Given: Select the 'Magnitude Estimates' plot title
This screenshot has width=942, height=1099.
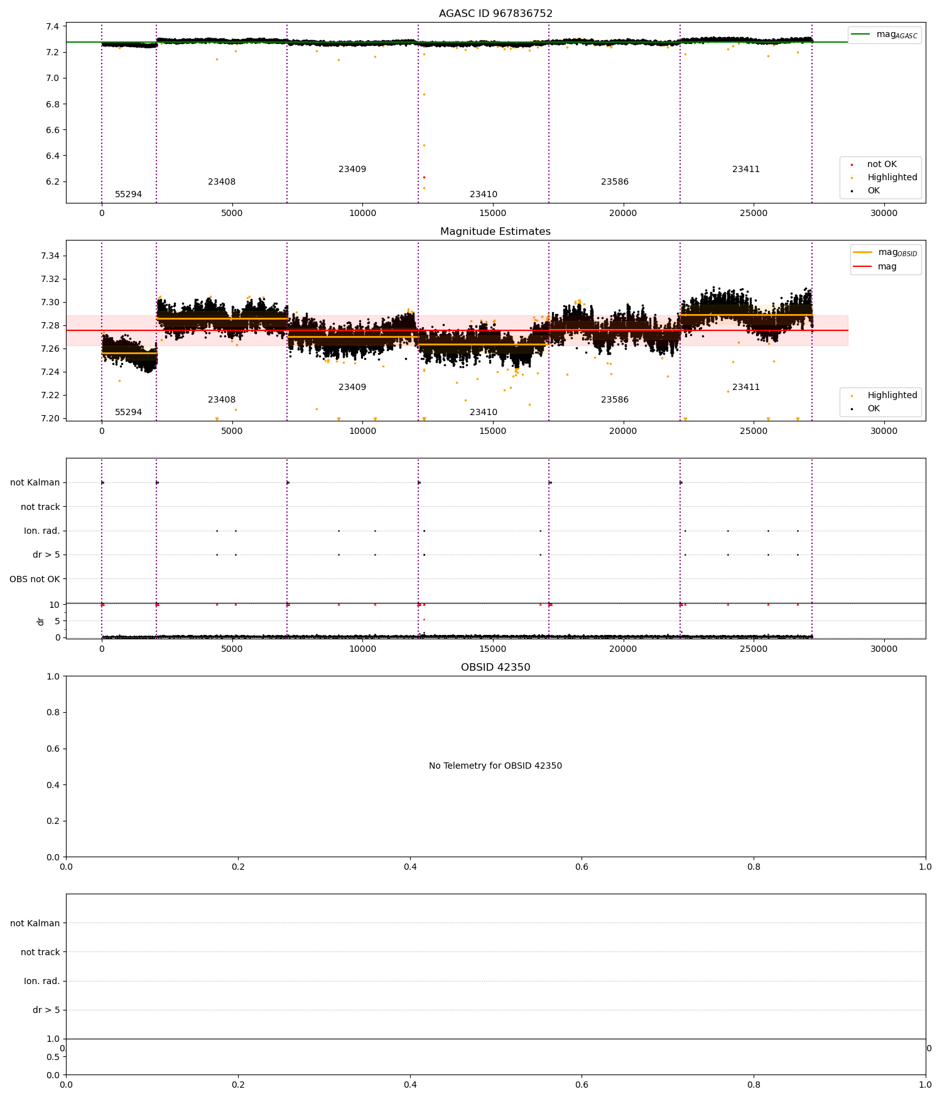Looking at the screenshot, I should point(495,232).
